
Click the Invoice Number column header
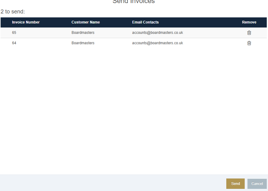(x=26, y=22)
